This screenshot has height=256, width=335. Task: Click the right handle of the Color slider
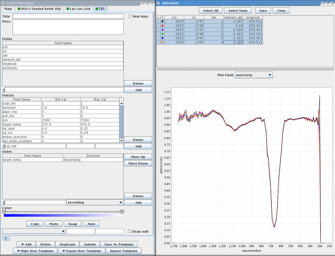point(122,212)
